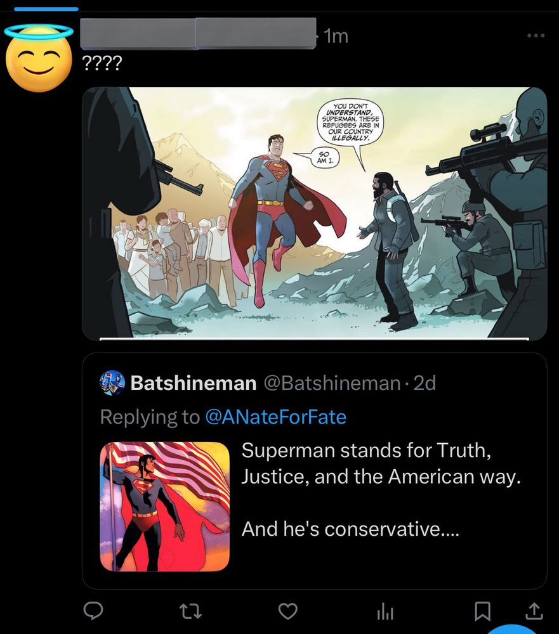Image resolution: width=559 pixels, height=634 pixels.
Task: Reply to the tweet using the comment icon
Action: [94, 611]
